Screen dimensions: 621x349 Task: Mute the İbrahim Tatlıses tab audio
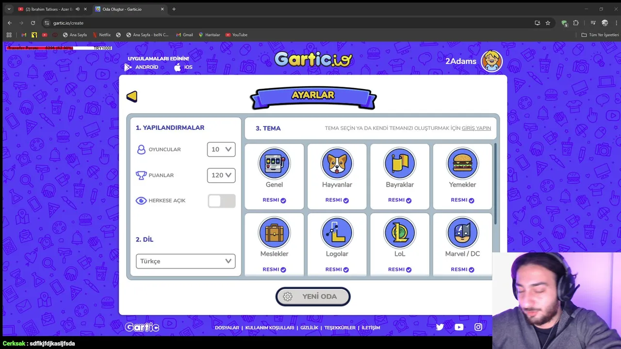(78, 9)
